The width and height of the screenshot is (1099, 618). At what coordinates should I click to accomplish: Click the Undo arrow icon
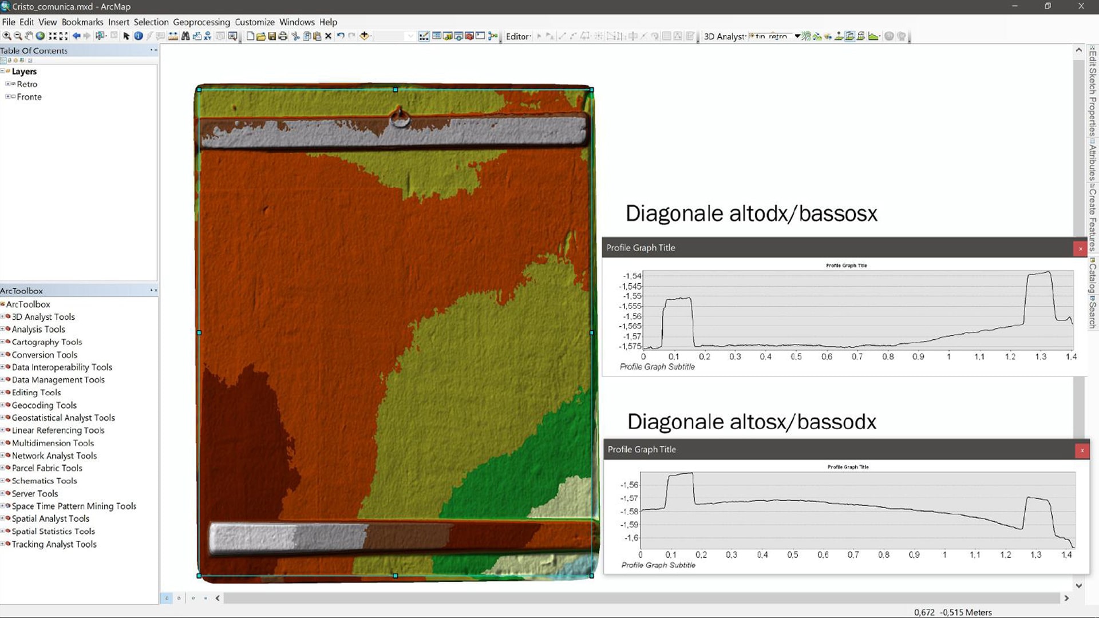[x=340, y=36]
